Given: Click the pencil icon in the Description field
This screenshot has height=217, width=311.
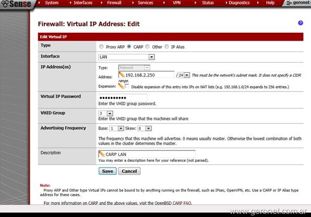Looking at the screenshot, I should 102,154.
